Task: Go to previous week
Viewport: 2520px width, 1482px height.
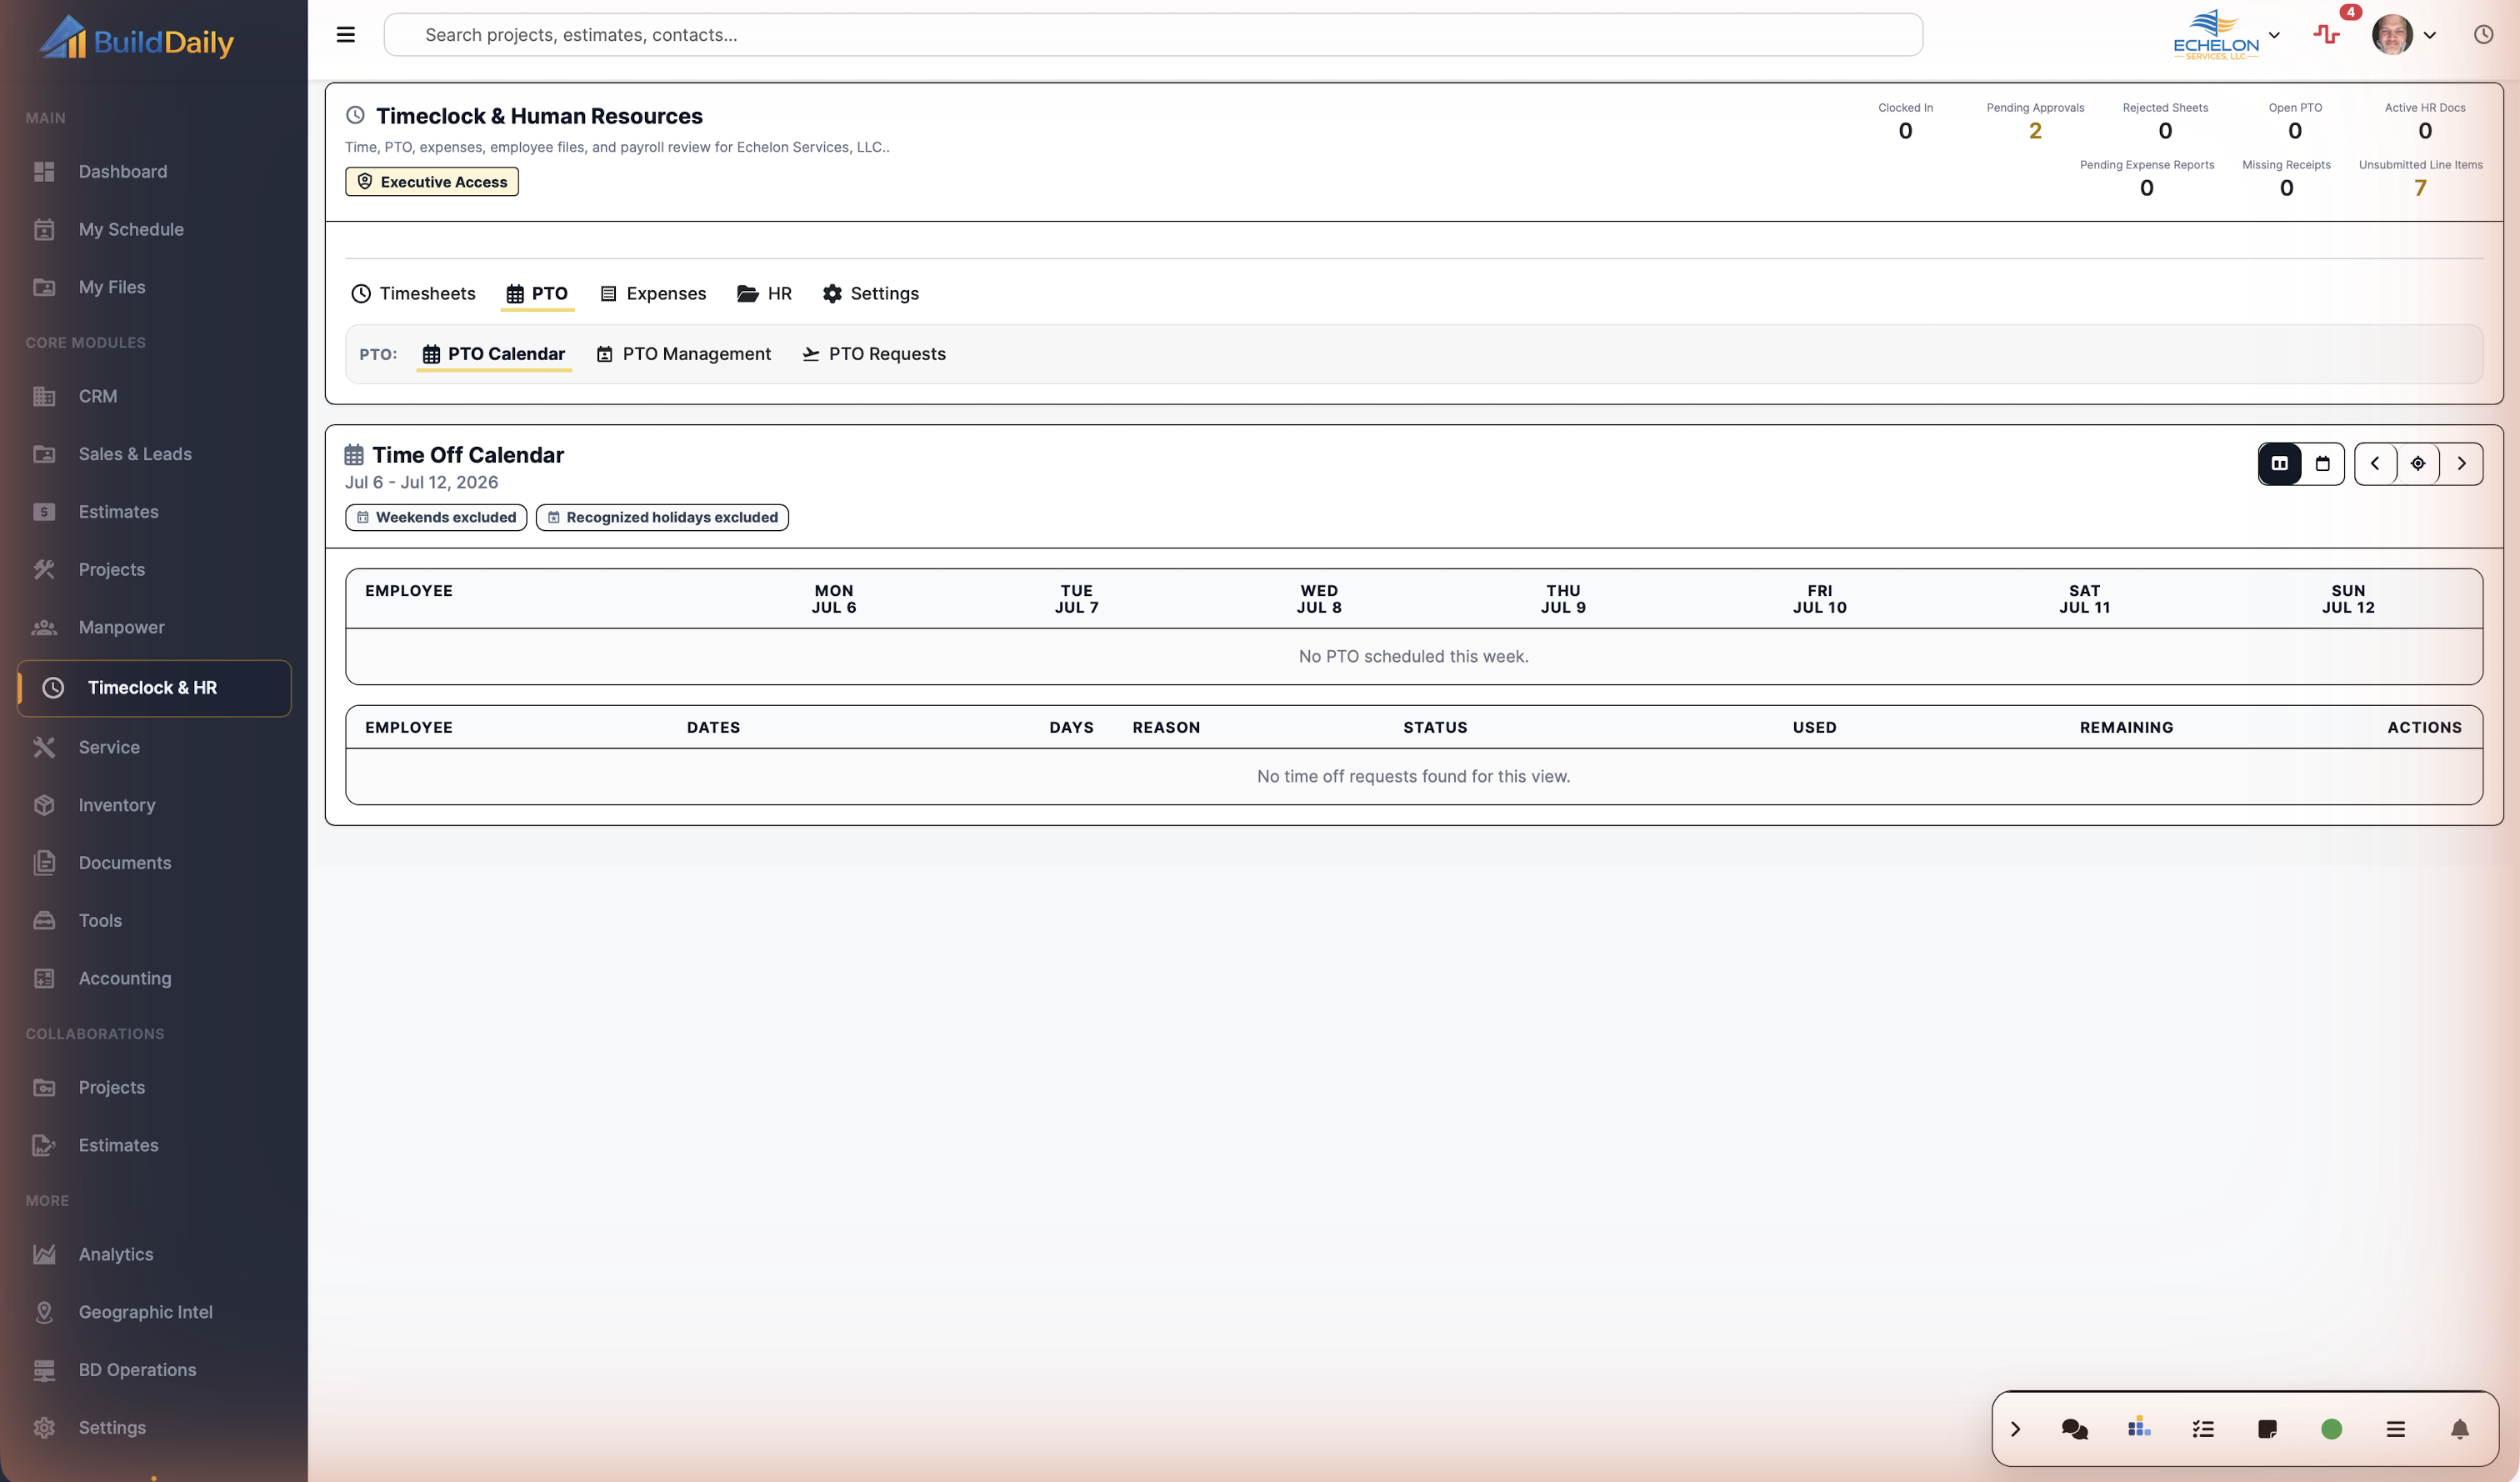Action: (x=2375, y=464)
